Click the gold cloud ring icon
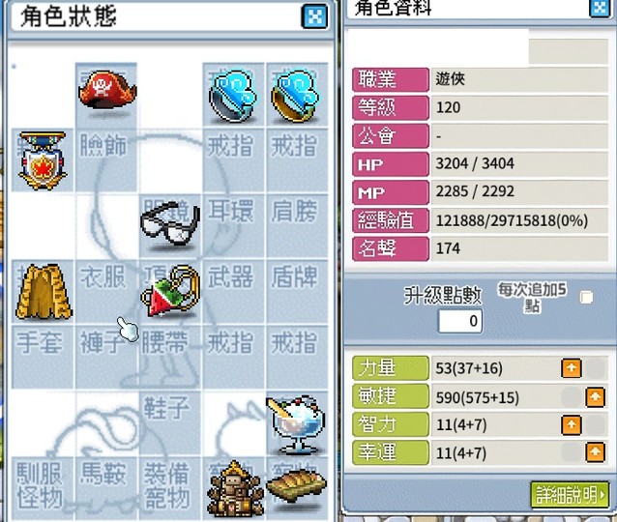 [296, 96]
